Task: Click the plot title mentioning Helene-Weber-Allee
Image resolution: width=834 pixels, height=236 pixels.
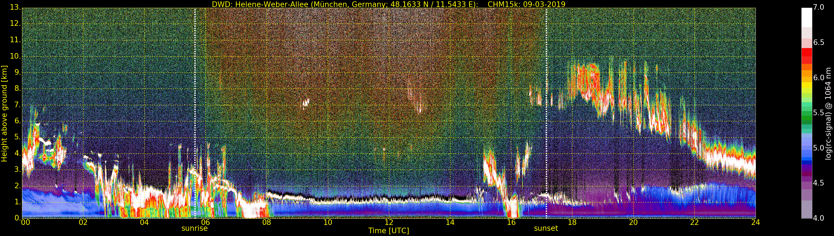Action: click(x=389, y=4)
